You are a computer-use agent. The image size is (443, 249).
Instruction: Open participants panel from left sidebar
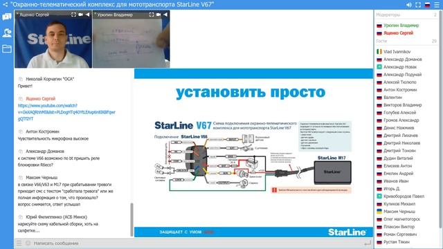(x=7, y=33)
